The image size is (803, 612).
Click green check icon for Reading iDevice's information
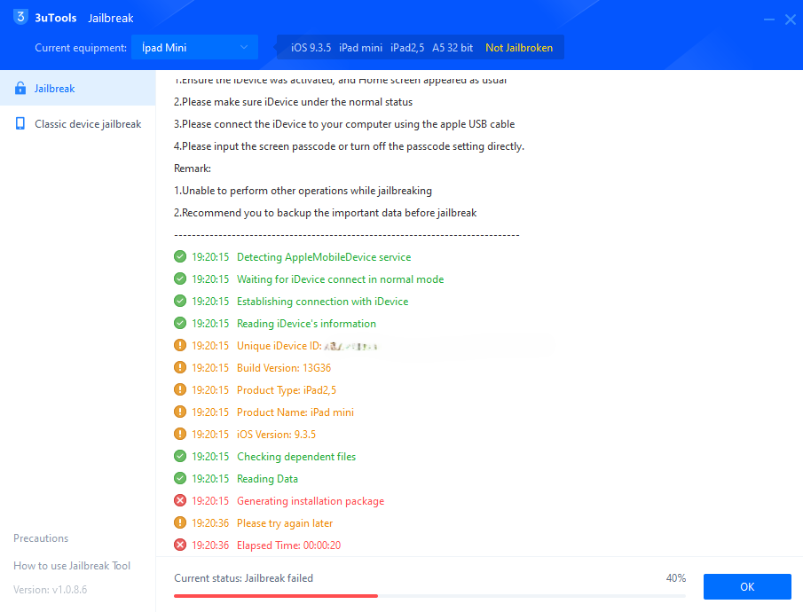(x=180, y=323)
